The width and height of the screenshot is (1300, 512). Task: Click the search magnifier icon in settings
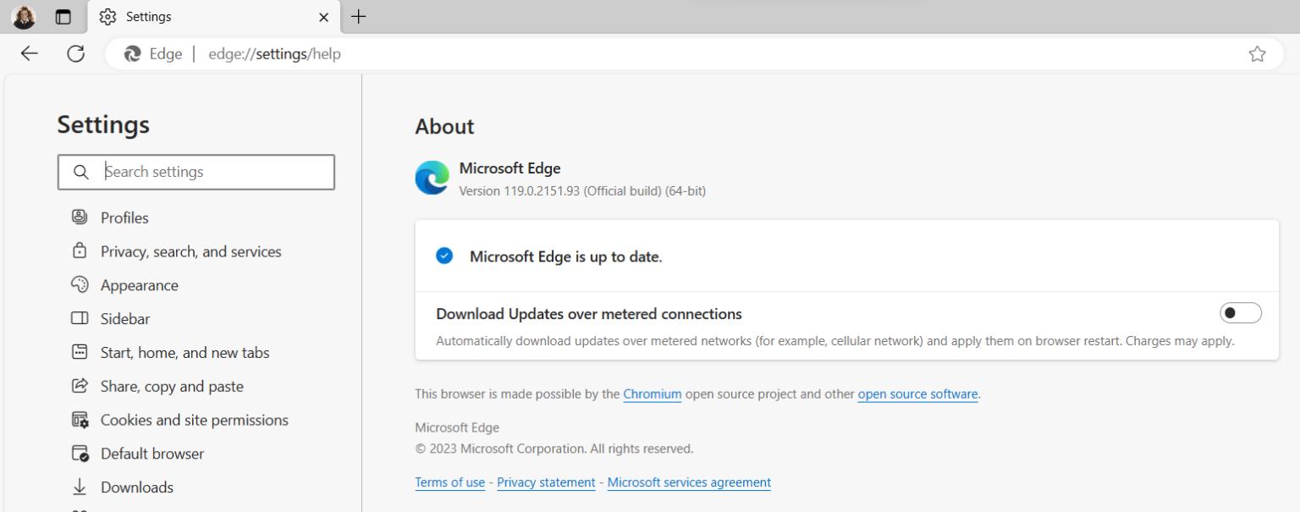pyautogui.click(x=81, y=173)
